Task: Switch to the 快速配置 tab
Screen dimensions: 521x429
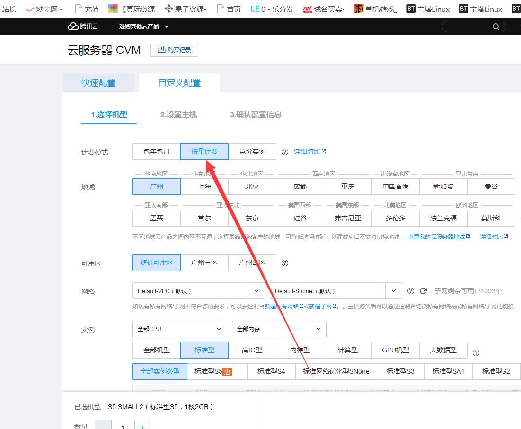Action: coord(98,83)
